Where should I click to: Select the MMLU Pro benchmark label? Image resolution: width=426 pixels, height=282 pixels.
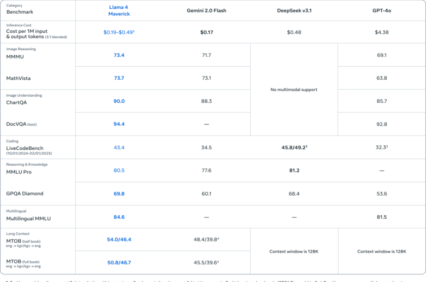pyautogui.click(x=19, y=172)
